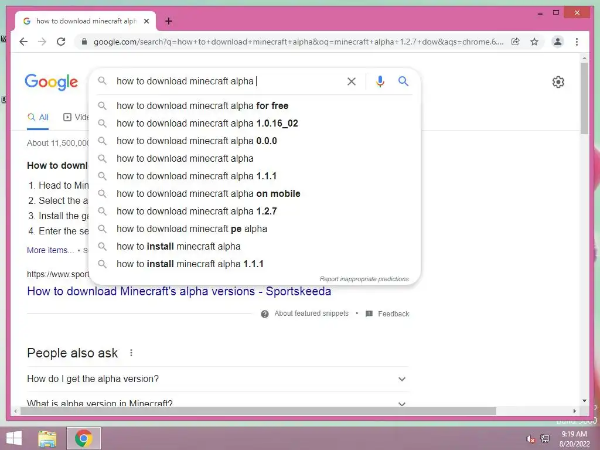Select plain 'how to download minecraft alpha' suggestion
Viewport: 600px width, 450px height.
click(x=254, y=158)
